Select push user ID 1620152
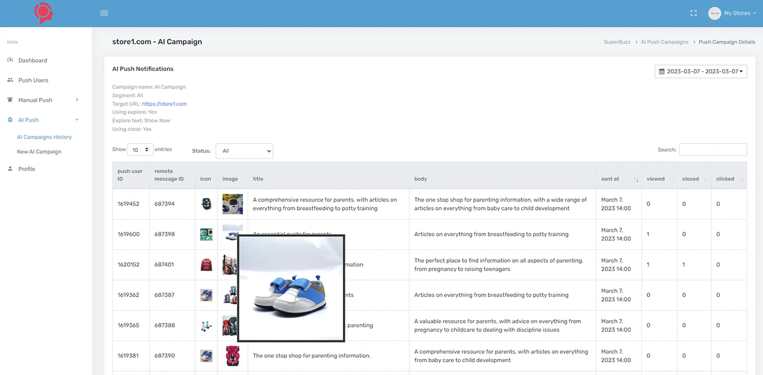The image size is (763, 375). click(128, 264)
